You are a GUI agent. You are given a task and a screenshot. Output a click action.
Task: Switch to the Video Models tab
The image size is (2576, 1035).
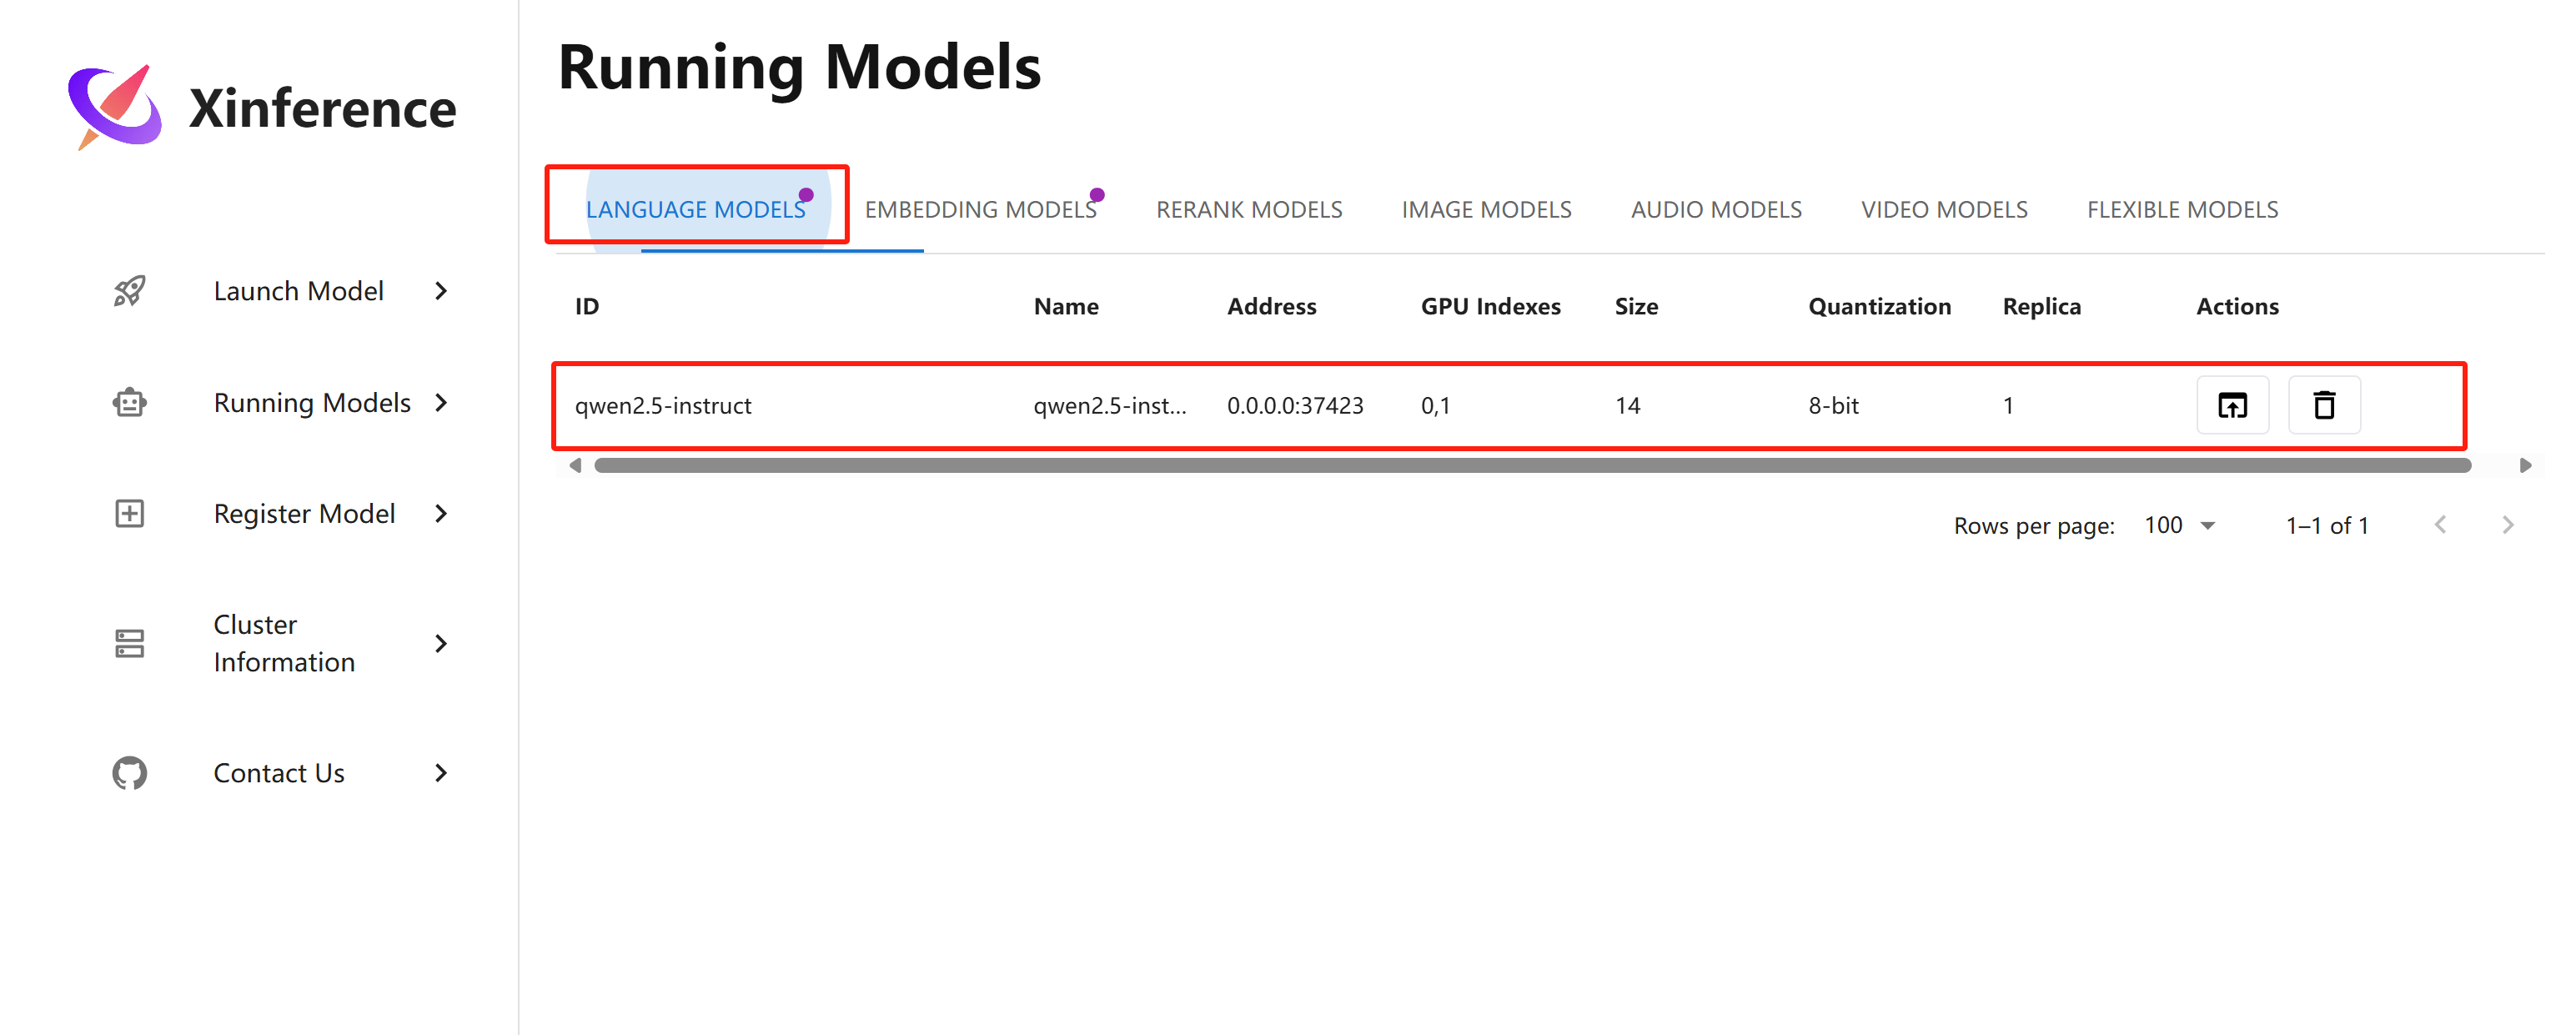click(x=1944, y=209)
